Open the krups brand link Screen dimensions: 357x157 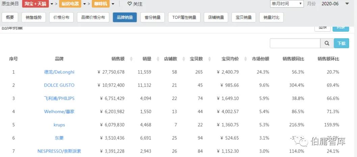59,125
